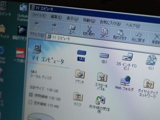Click the red-and-white desktop icon
The width and height of the screenshot is (160, 120).
click(20, 53)
